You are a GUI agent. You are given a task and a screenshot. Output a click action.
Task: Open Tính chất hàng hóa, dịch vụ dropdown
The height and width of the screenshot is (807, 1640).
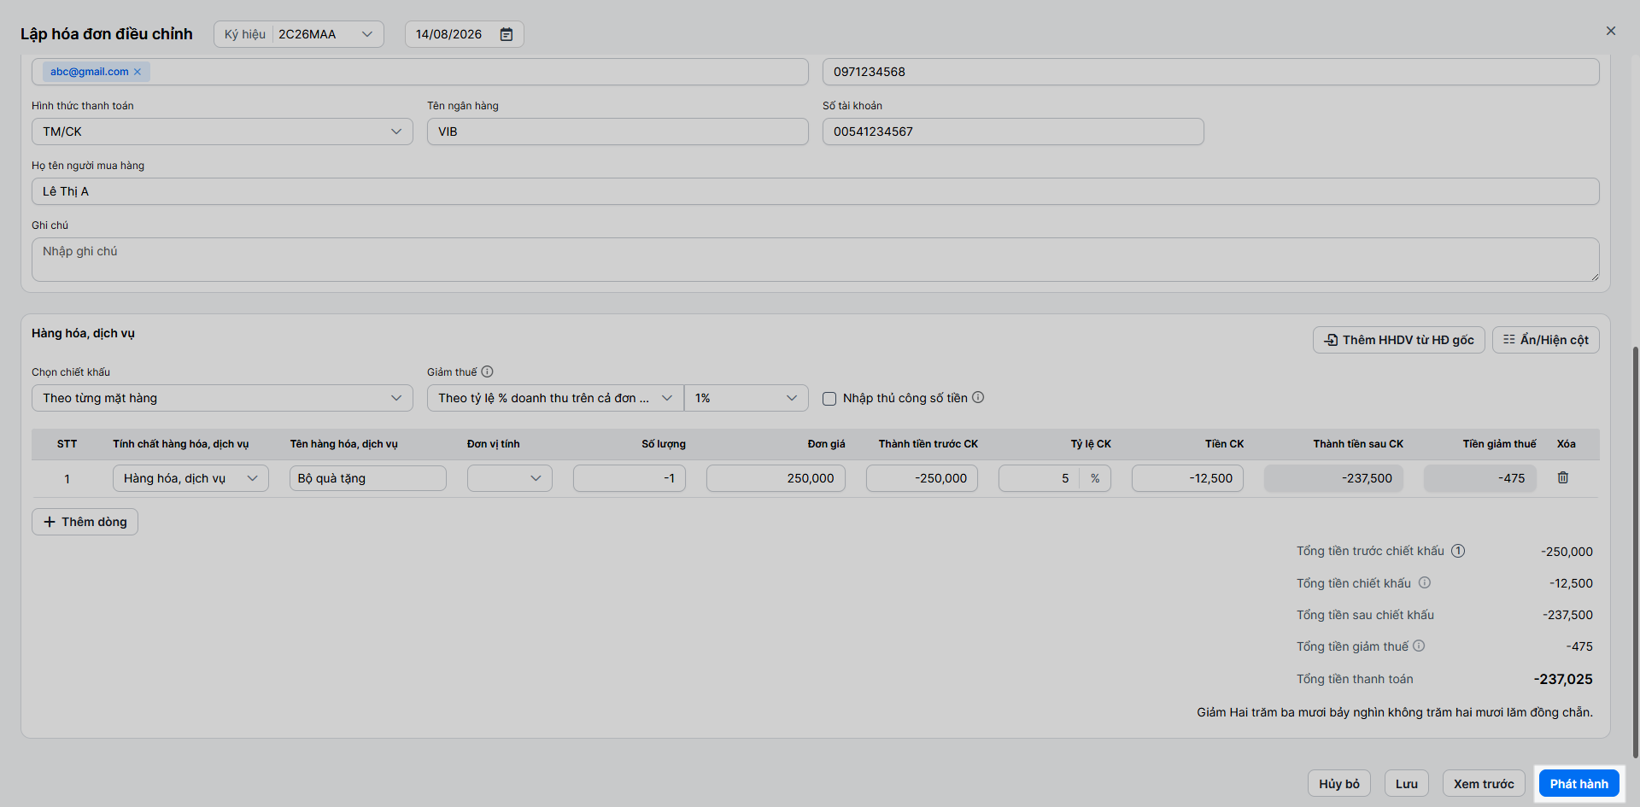tap(190, 478)
